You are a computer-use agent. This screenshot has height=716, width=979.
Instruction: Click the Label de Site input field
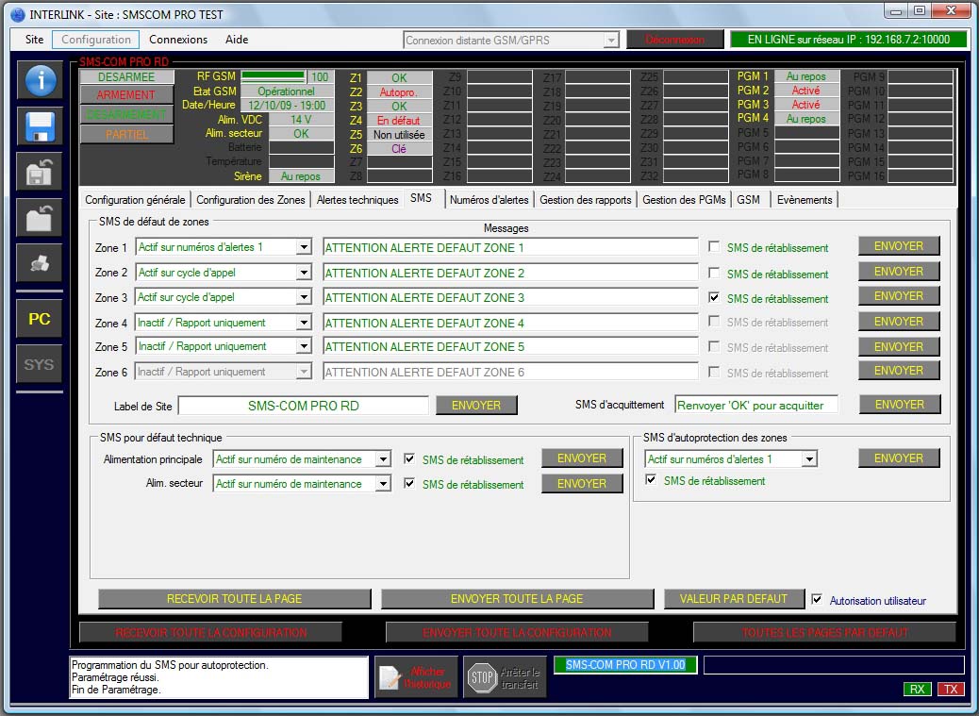pyautogui.click(x=304, y=406)
